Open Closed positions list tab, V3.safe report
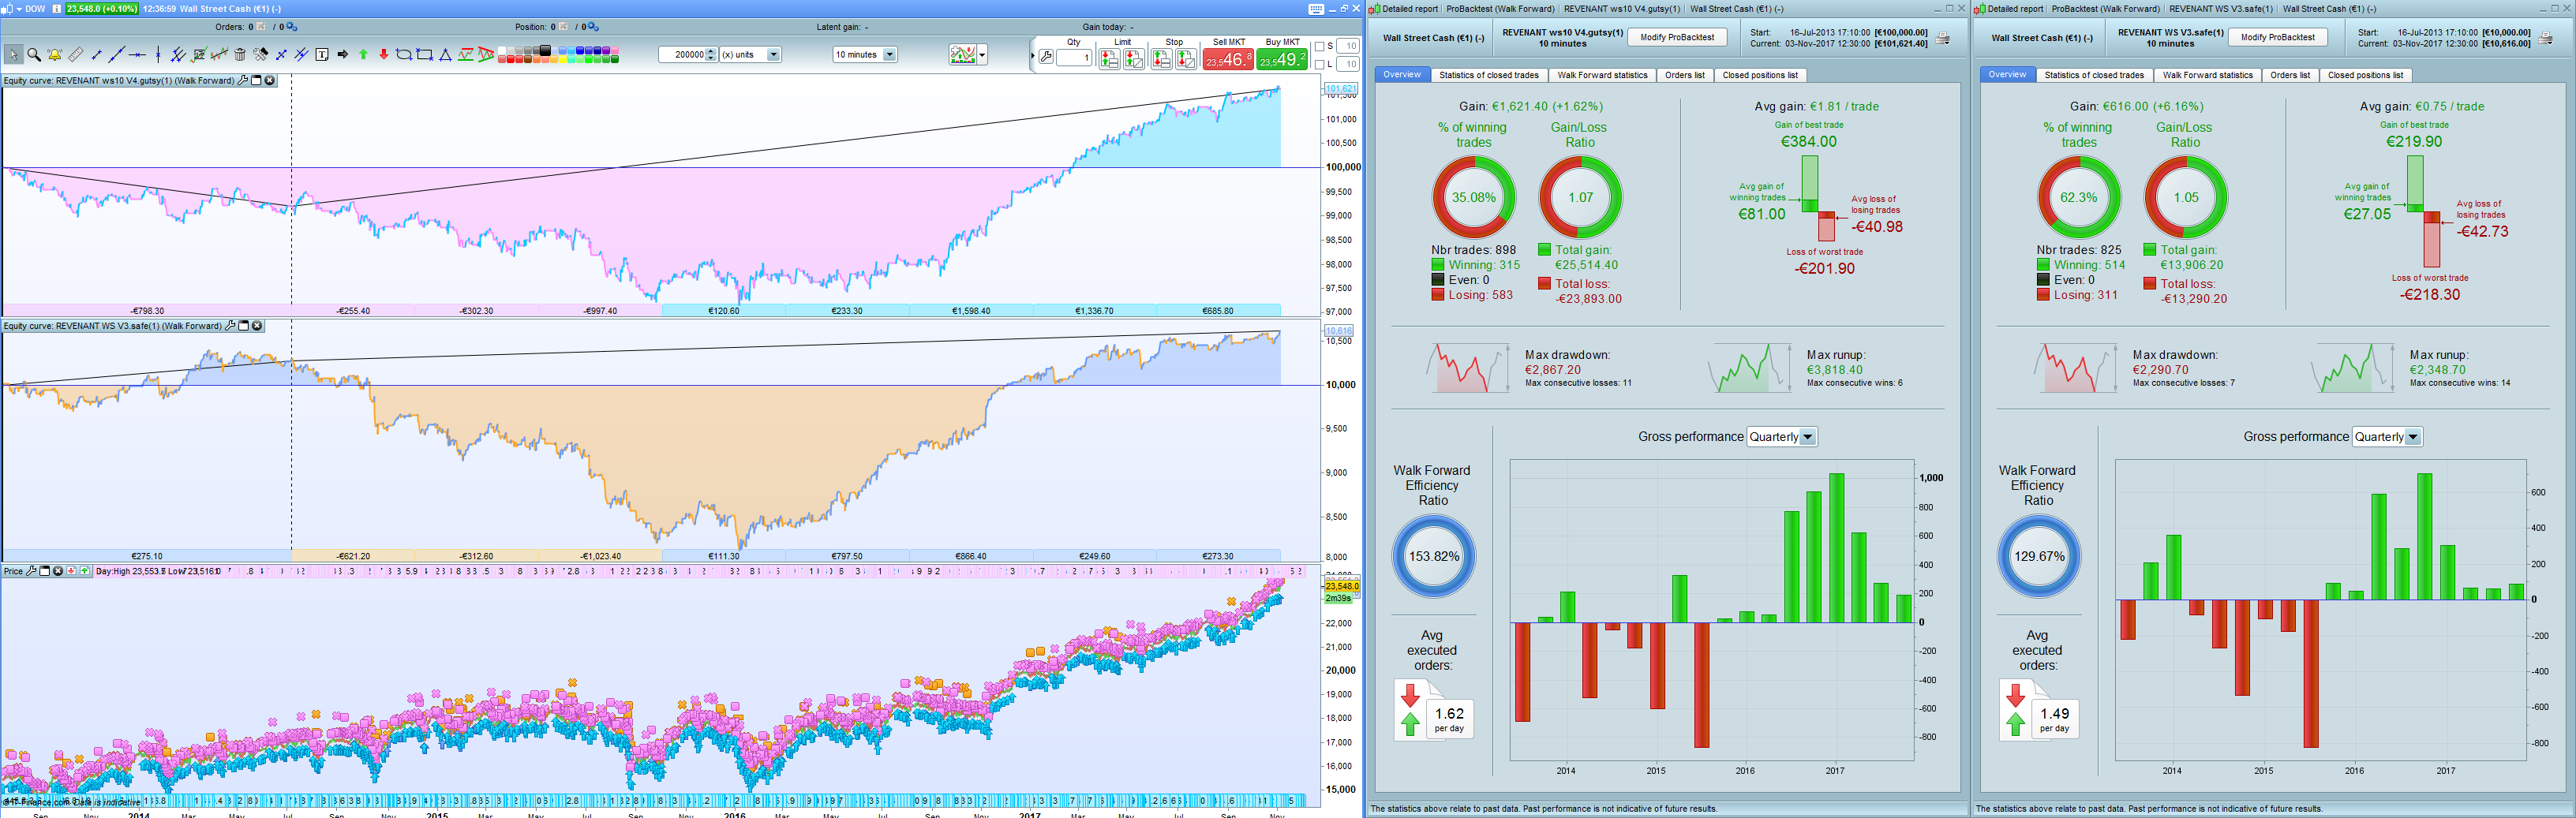The height and width of the screenshot is (818, 2576). [2365, 75]
